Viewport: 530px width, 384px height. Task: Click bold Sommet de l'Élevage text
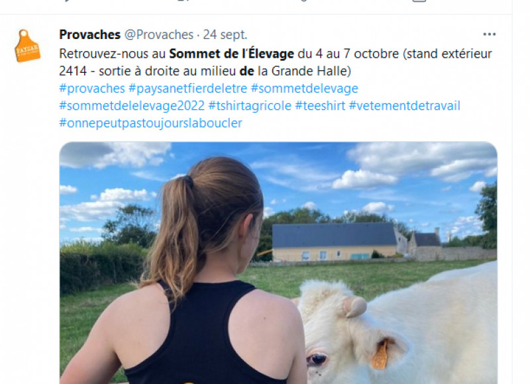tap(231, 54)
